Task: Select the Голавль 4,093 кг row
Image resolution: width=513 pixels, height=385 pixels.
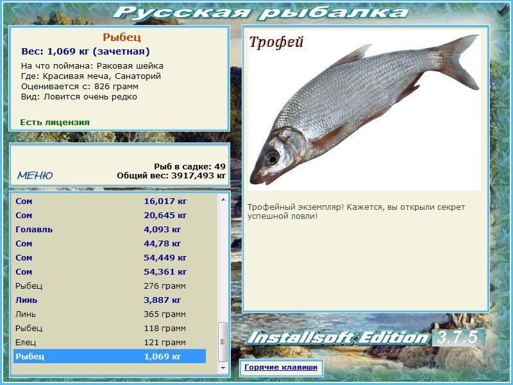Action: click(110, 230)
